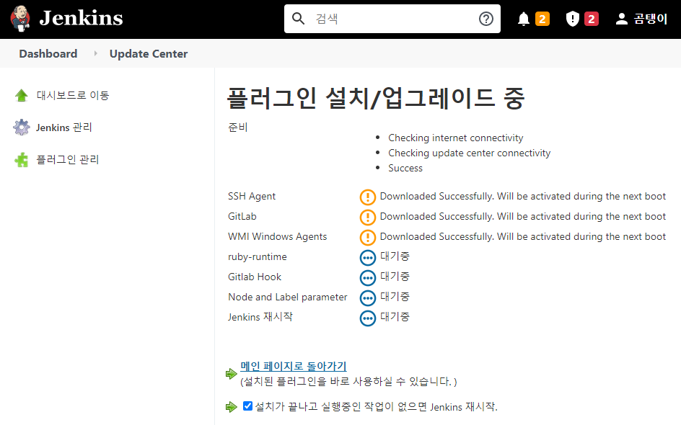Image resolution: width=681 pixels, height=425 pixels.
Task: Open Jenkins 관리 sidebar item
Action: point(63,127)
